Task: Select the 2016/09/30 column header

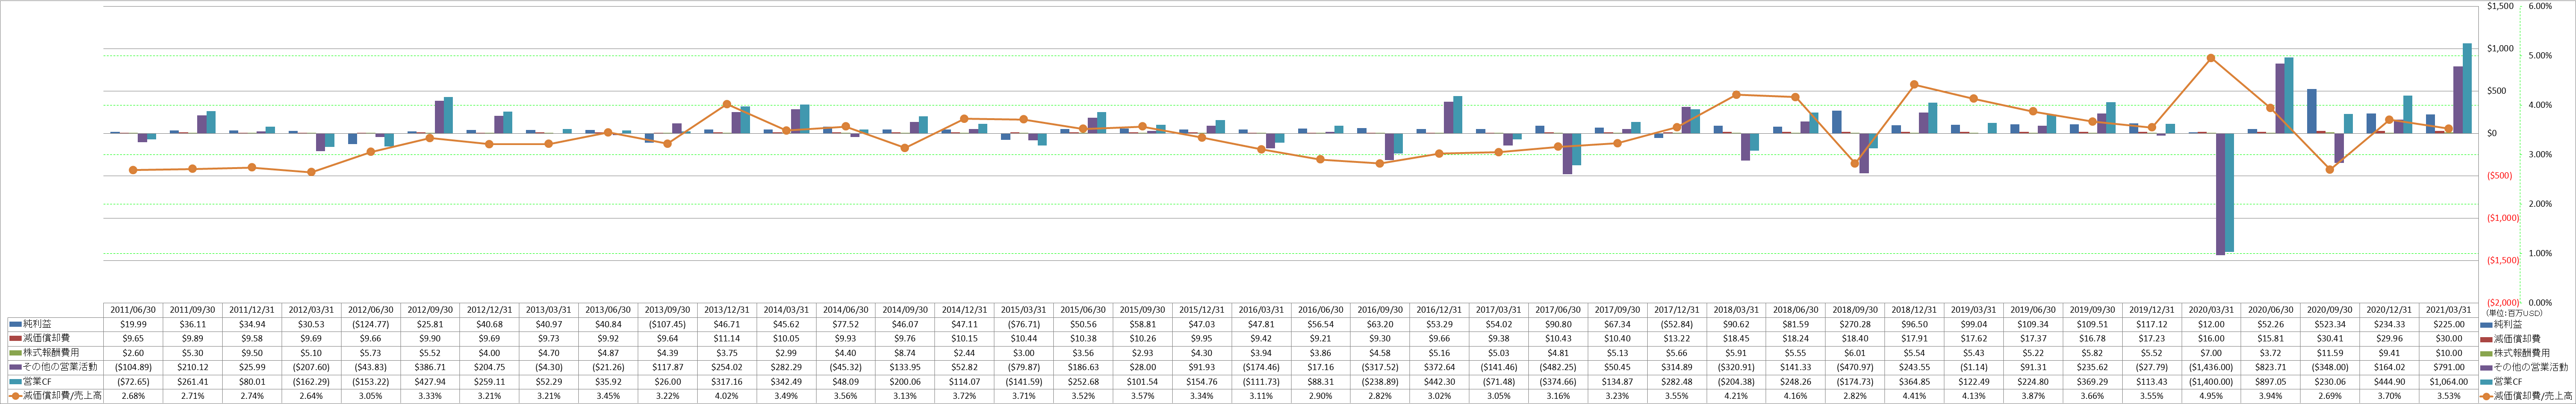Action: tap(1380, 310)
